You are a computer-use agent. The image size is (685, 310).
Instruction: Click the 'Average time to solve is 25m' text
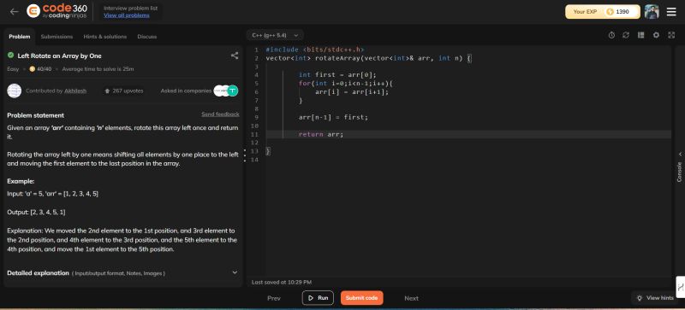tap(98, 69)
